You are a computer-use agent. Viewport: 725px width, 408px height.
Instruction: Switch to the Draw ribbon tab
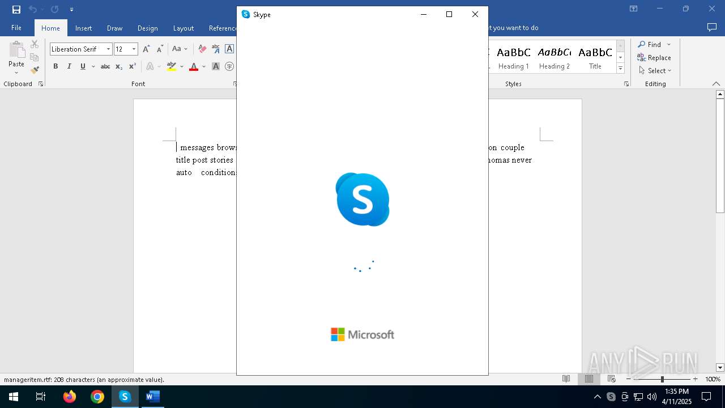[114, 28]
